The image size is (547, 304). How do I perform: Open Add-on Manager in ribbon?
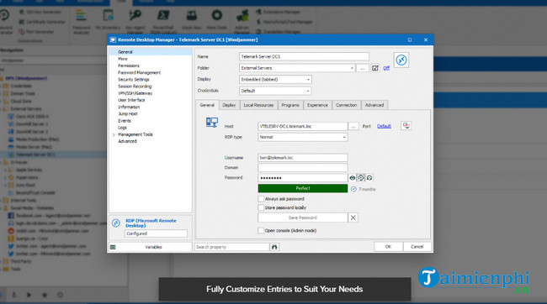click(x=242, y=21)
